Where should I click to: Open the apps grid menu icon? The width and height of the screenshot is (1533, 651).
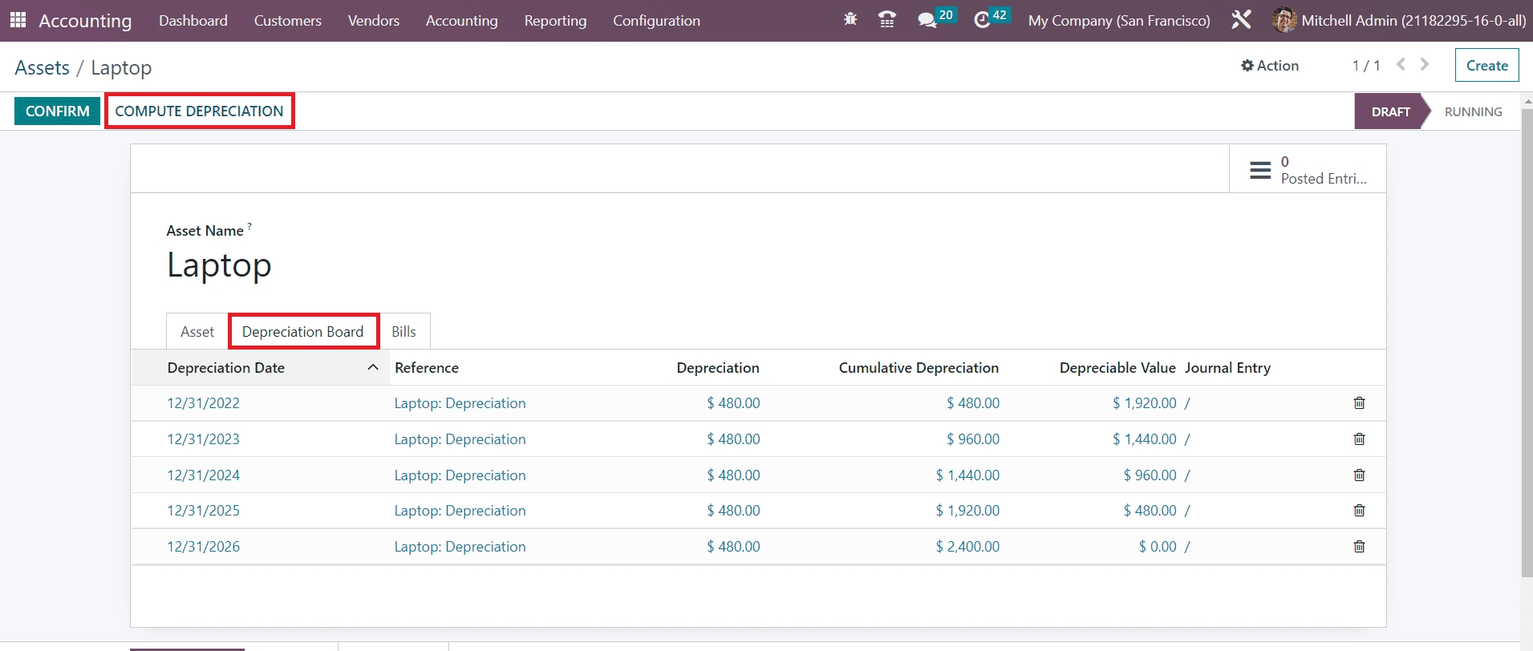pyautogui.click(x=18, y=20)
